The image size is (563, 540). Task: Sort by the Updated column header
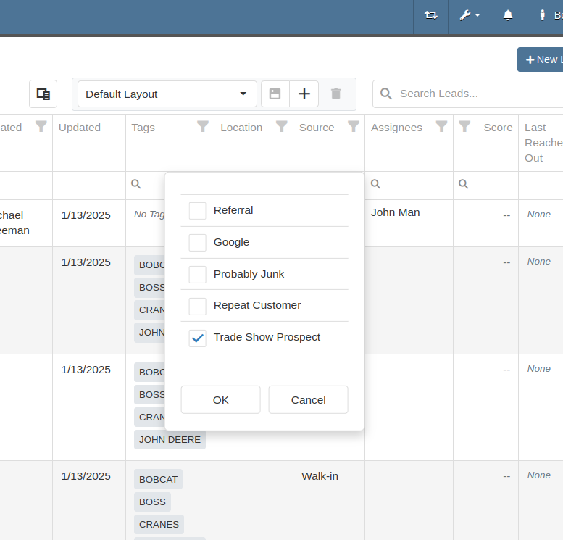(x=80, y=128)
